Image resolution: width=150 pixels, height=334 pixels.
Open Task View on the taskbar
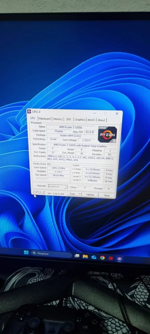[77, 256]
